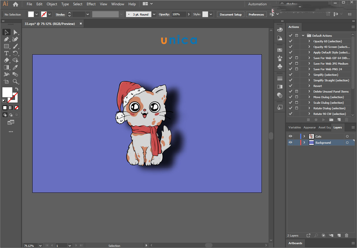Hide the Cats layer
357x248 pixels.
(290, 136)
